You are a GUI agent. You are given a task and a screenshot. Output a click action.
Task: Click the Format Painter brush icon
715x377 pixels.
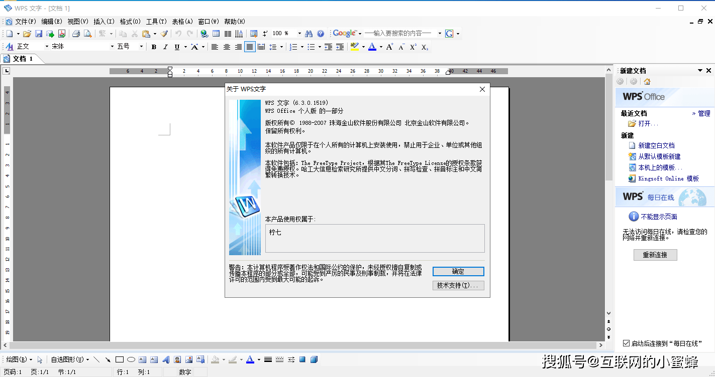(x=164, y=34)
